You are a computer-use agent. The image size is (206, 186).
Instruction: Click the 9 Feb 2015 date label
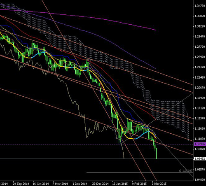139,184
